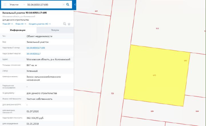The width and height of the screenshot is (206, 126).
Task: Open the Участки search type dropdown
Action: (17, 5)
